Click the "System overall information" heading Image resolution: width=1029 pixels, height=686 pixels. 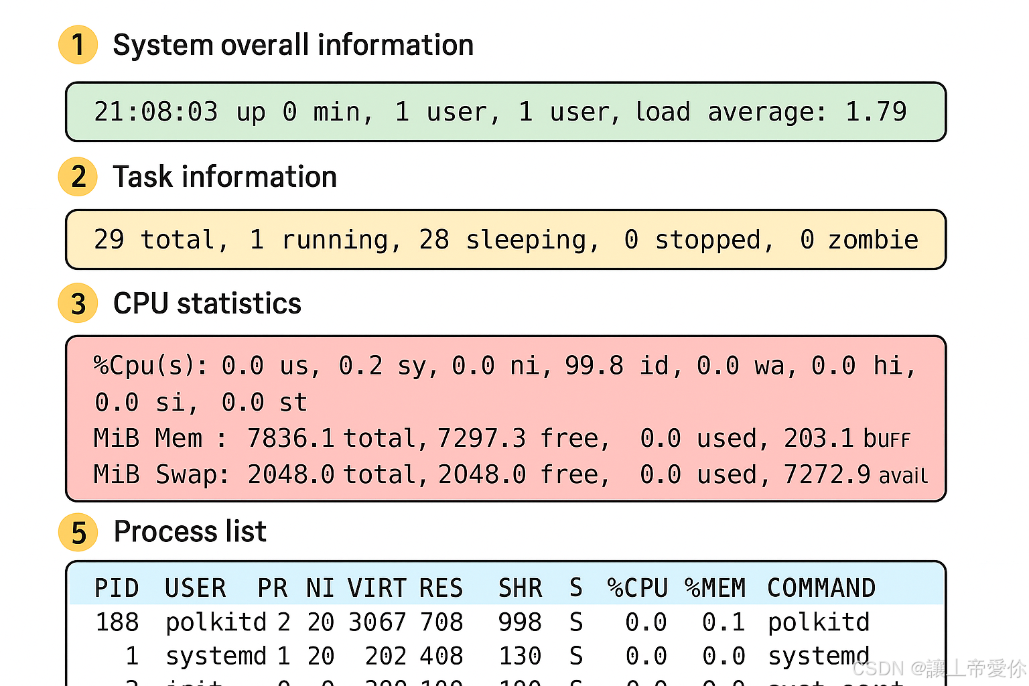point(293,45)
